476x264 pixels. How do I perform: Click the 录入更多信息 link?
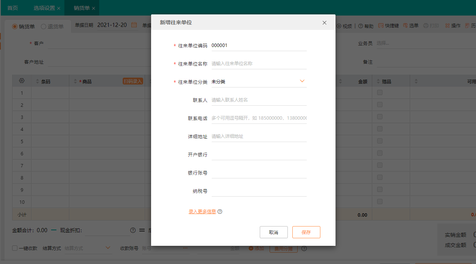pyautogui.click(x=201, y=211)
